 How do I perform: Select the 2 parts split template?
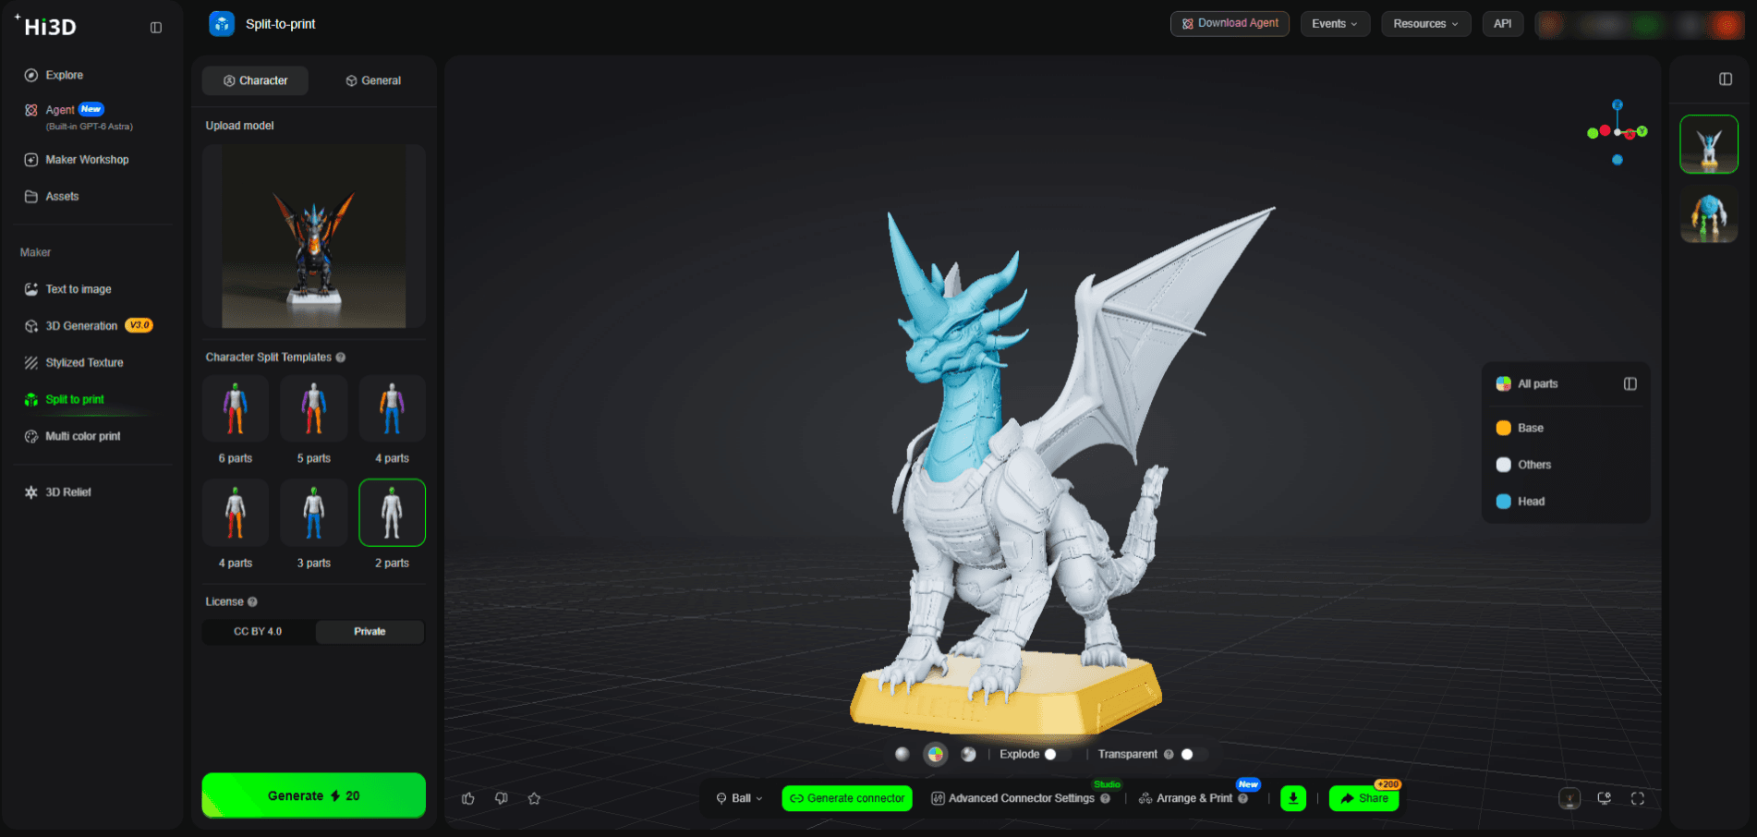pos(393,513)
